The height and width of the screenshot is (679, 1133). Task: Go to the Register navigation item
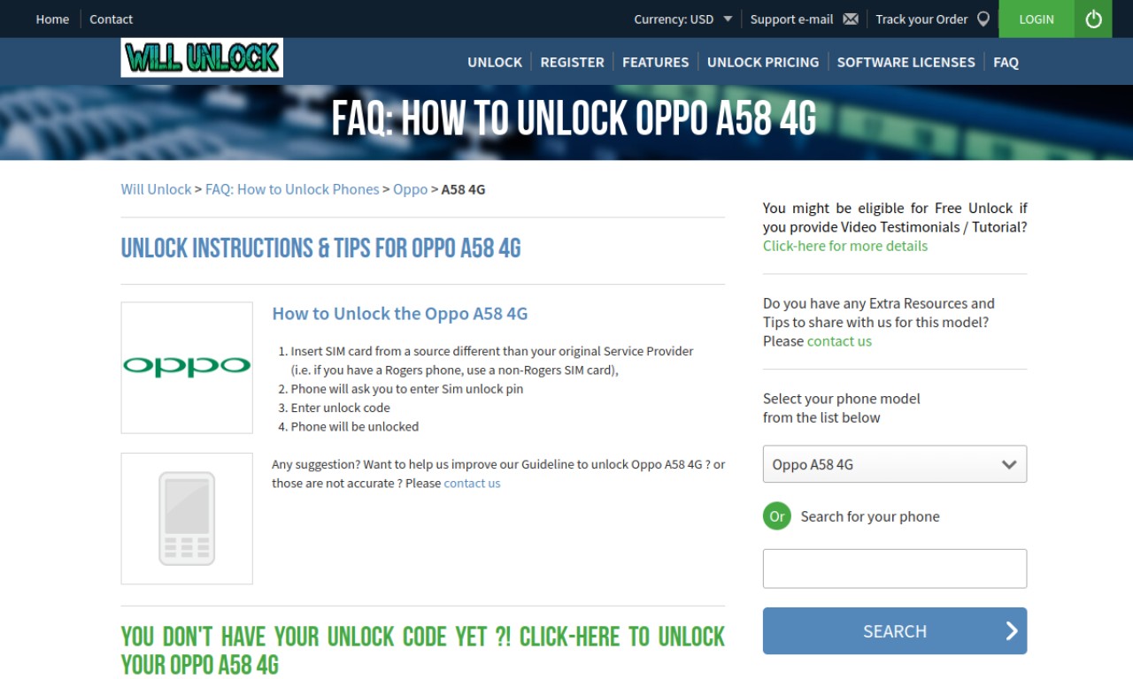tap(573, 62)
